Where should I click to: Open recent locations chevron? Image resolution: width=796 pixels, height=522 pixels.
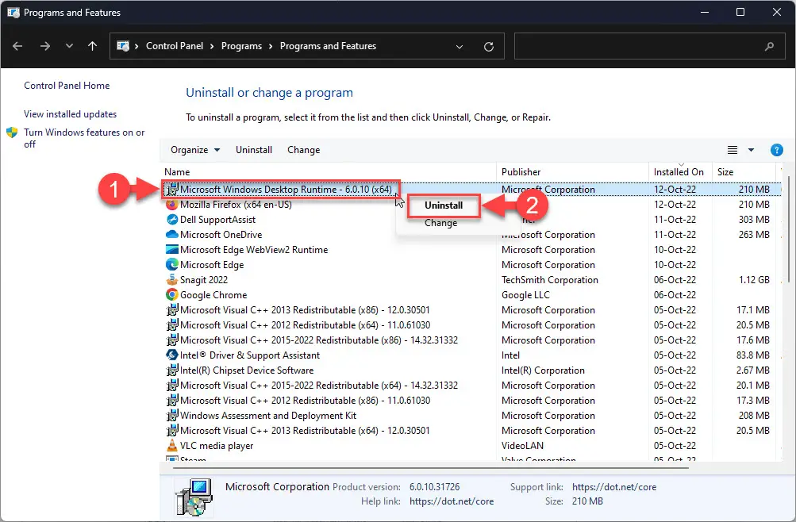coord(69,46)
